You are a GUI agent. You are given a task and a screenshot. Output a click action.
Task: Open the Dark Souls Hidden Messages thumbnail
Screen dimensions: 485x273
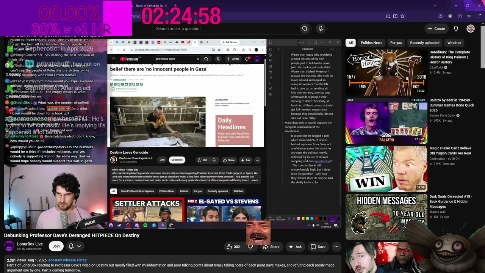[x=386, y=216]
